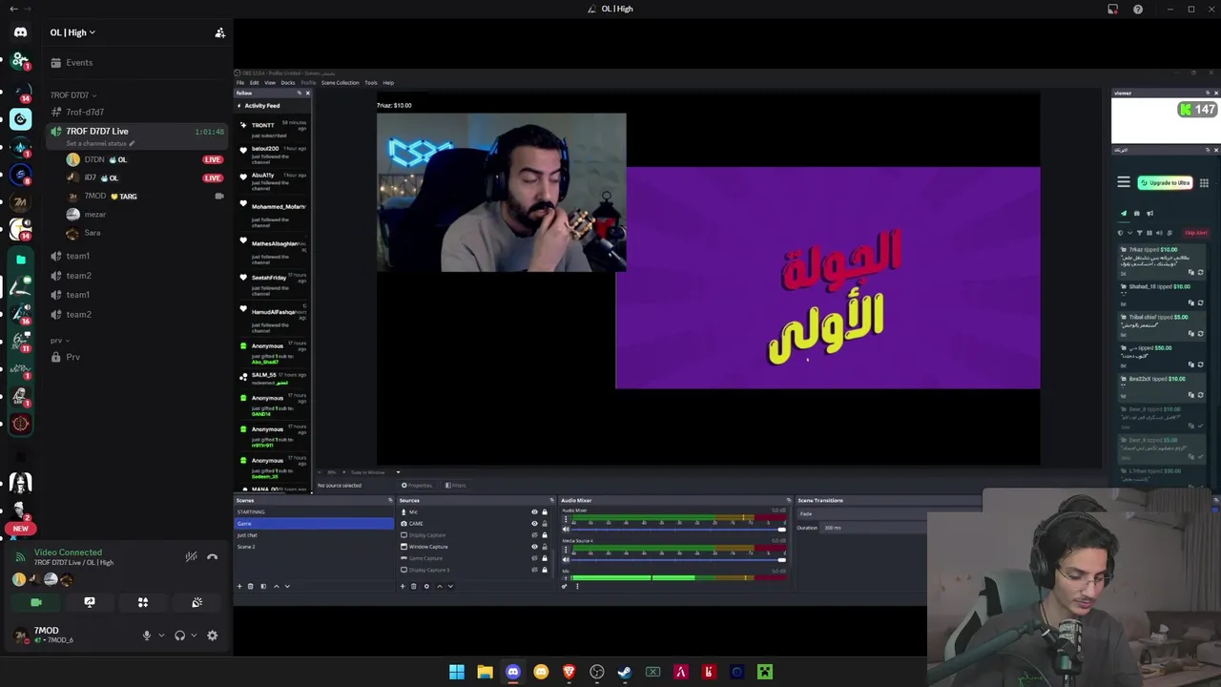Open source Properties button in OBS
This screenshot has height=687, width=1221.
(x=417, y=486)
